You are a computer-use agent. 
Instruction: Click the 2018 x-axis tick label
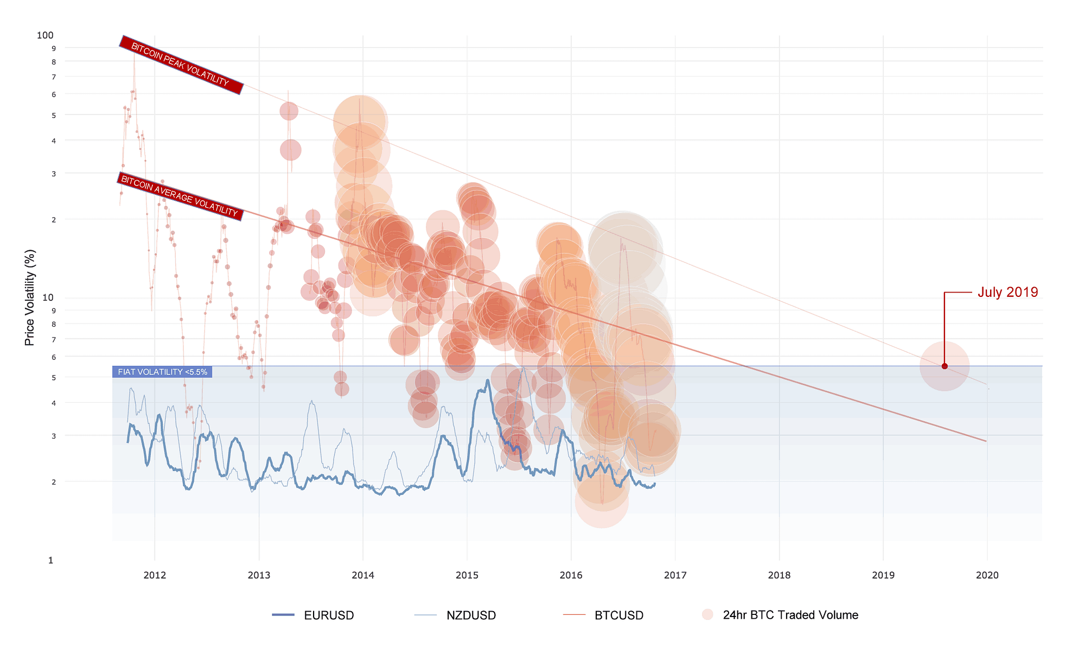coord(780,575)
